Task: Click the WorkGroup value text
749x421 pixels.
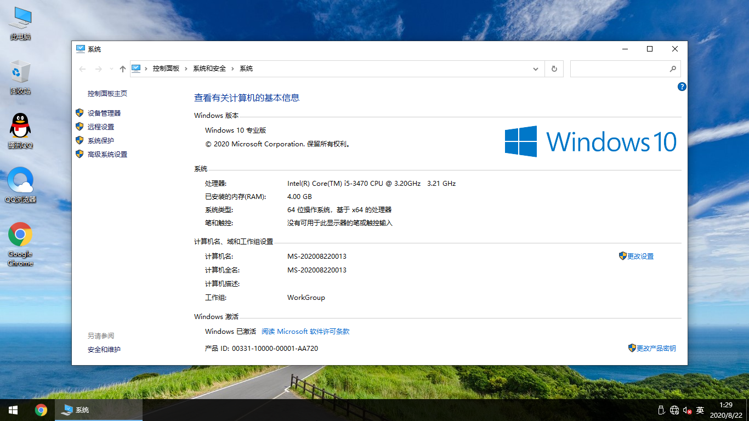Action: coord(306,297)
